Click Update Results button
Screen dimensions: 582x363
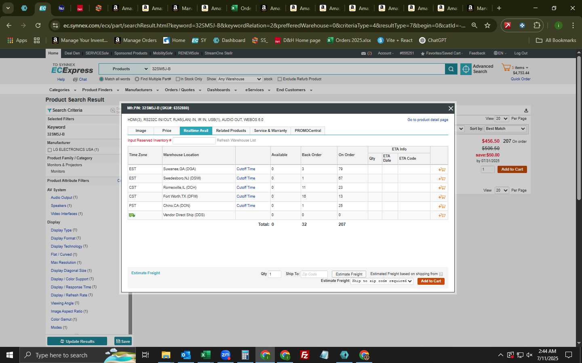pyautogui.click(x=77, y=341)
